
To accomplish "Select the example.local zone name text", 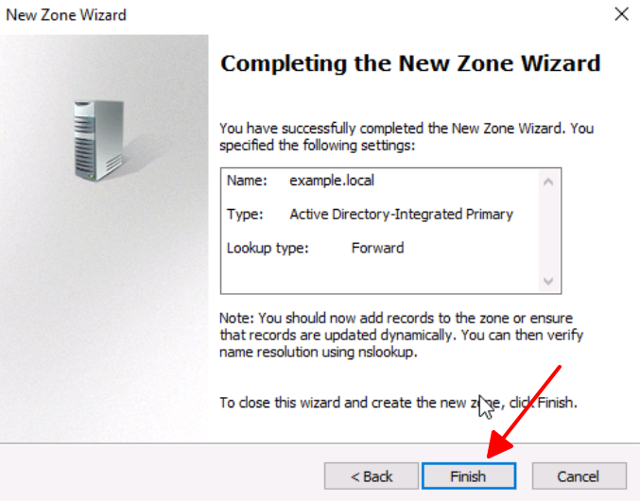I will 332,181.
